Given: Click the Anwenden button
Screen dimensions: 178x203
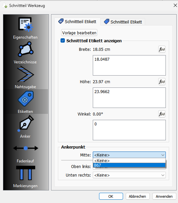Looking at the screenshot, I should click(x=164, y=196).
